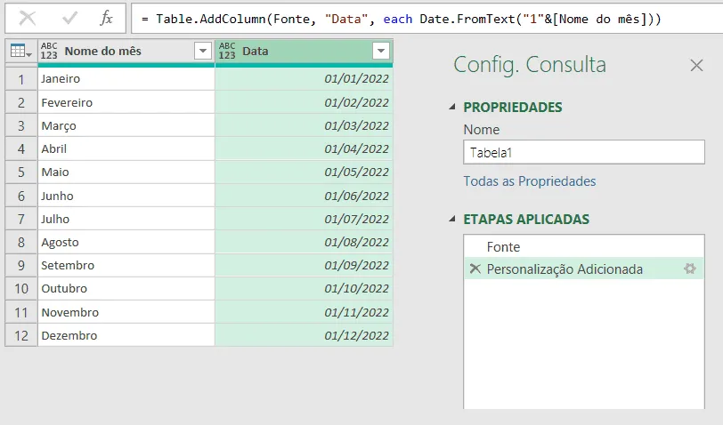
Task: Click the Maio cell
Action: click(x=126, y=172)
